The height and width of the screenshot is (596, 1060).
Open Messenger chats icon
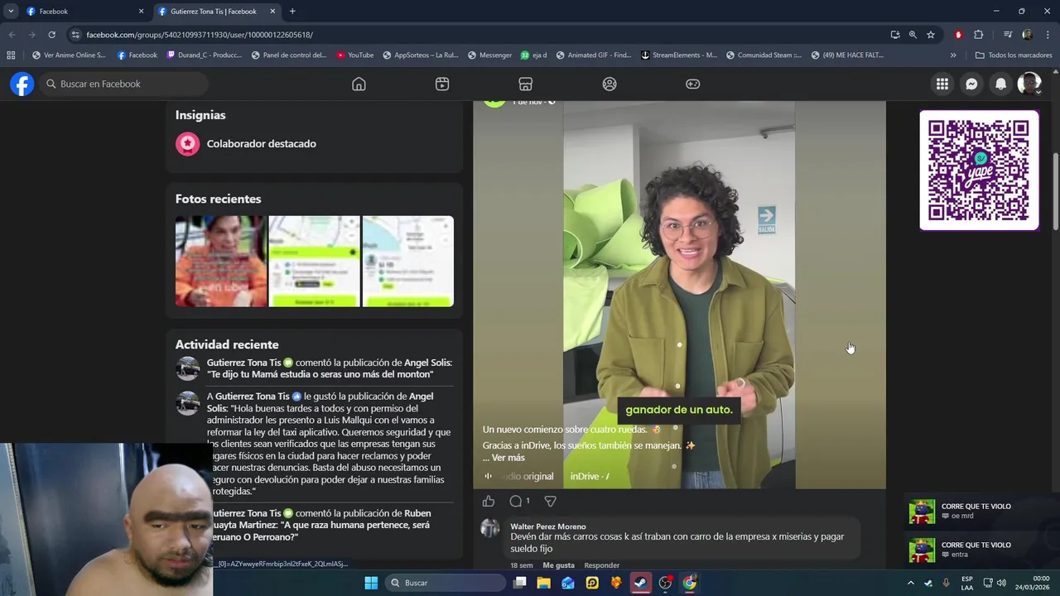click(971, 84)
